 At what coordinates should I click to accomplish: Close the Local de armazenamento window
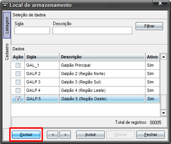coord(160,3)
